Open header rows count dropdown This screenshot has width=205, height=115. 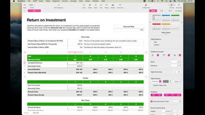pos(166,55)
